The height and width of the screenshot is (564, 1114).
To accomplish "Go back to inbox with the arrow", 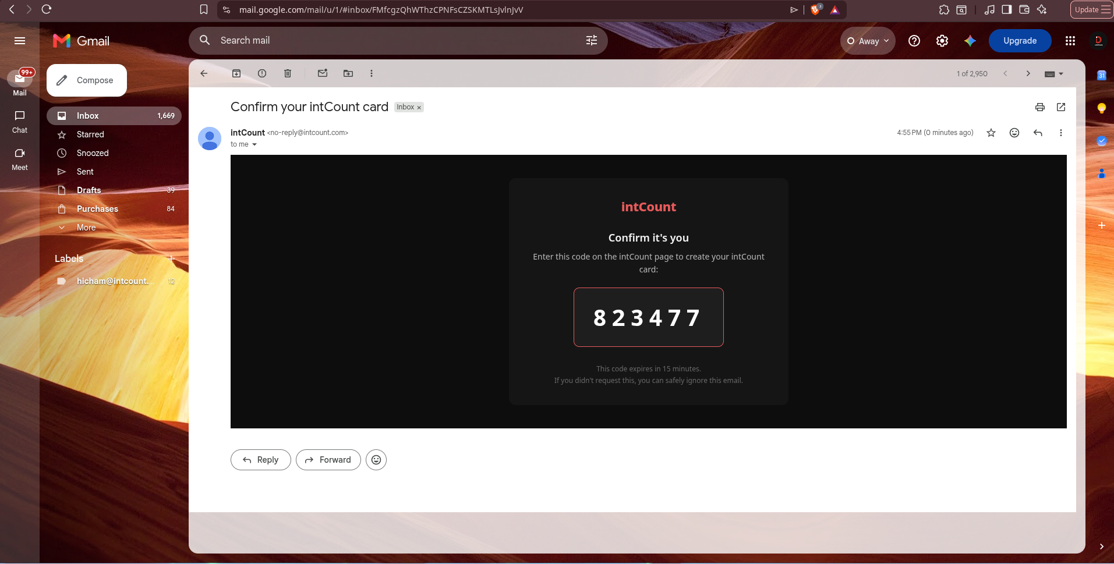I will [x=204, y=73].
